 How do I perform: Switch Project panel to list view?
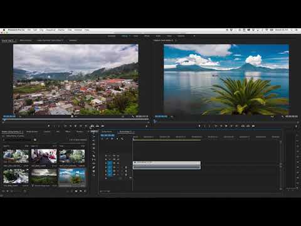[3, 191]
